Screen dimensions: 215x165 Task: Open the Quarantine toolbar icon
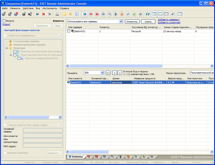122,14
